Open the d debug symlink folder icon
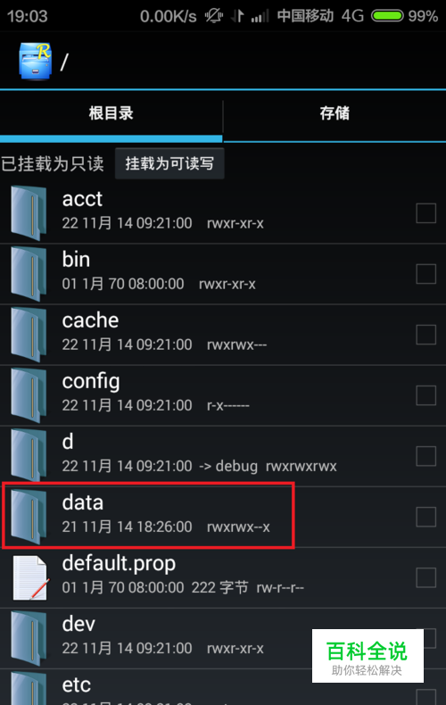 pos(29,456)
